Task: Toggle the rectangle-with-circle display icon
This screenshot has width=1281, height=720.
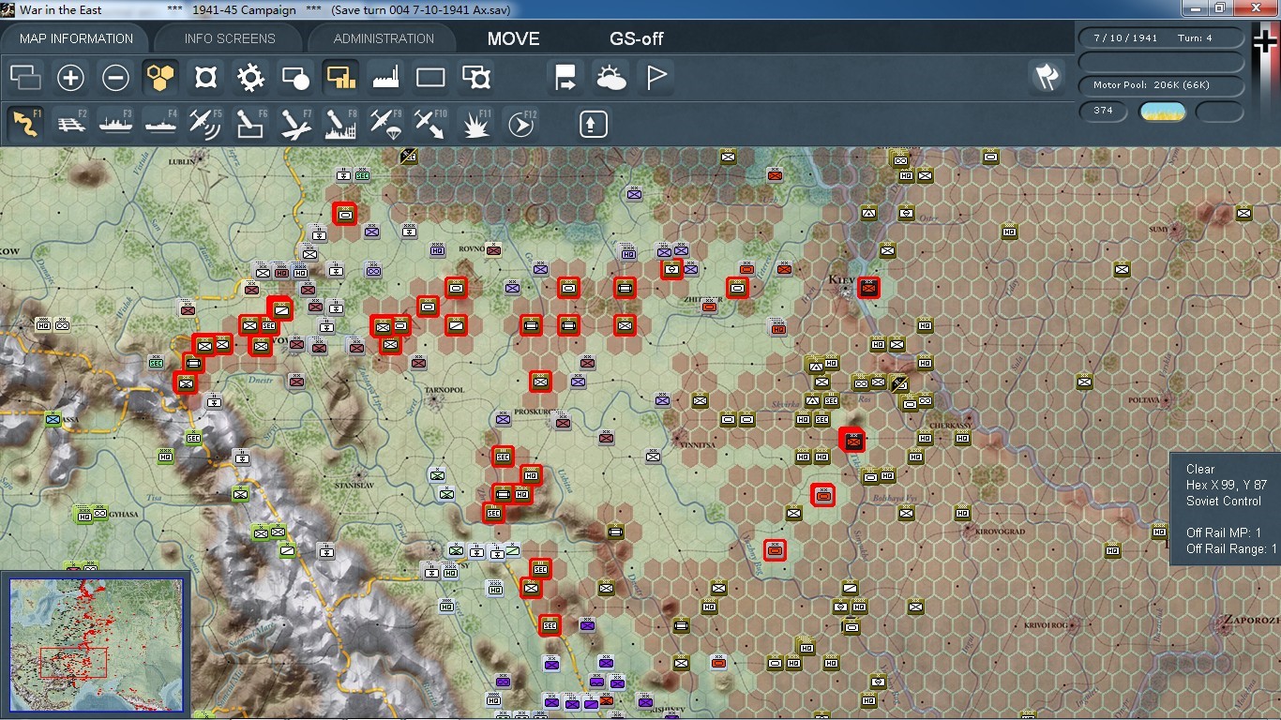Action: pos(295,78)
